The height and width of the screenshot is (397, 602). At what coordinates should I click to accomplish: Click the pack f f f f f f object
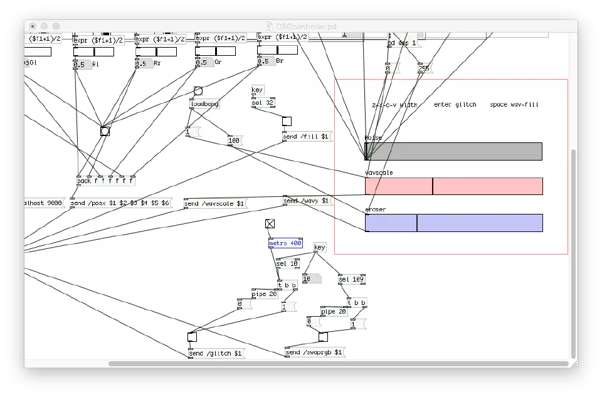[105, 181]
